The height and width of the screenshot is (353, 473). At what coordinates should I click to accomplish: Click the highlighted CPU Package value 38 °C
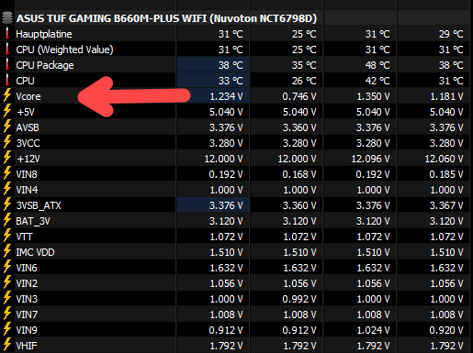tap(231, 65)
